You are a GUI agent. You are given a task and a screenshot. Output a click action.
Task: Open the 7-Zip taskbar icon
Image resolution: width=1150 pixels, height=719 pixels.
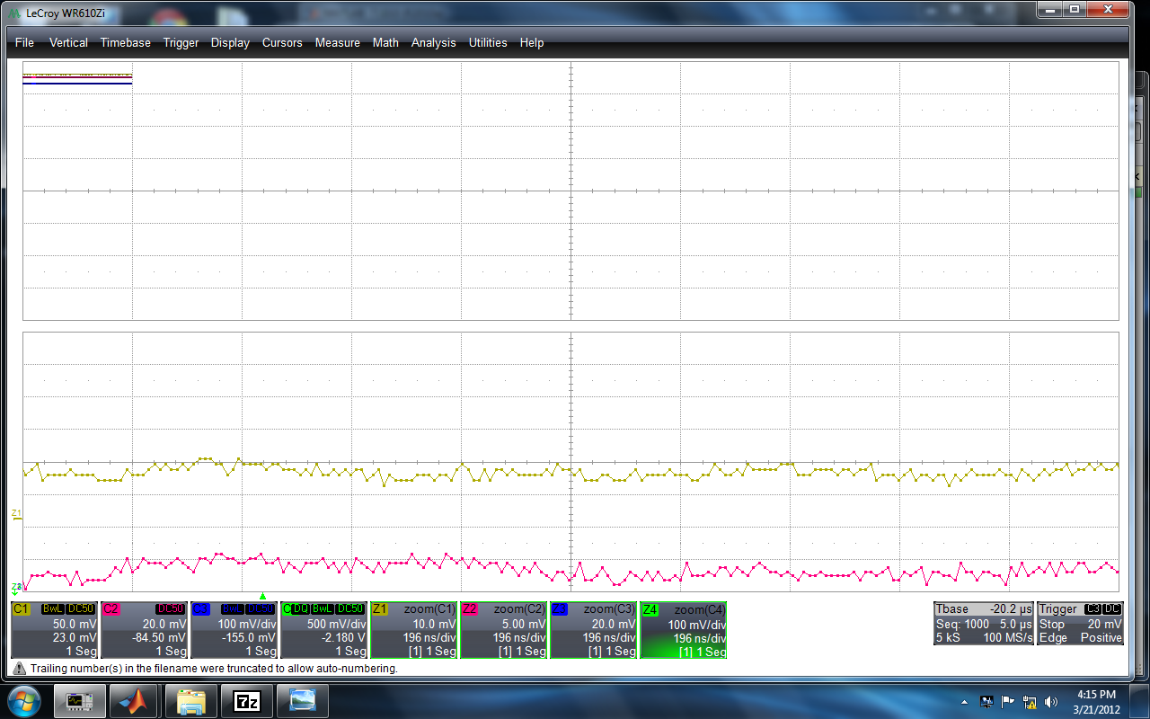coord(247,700)
